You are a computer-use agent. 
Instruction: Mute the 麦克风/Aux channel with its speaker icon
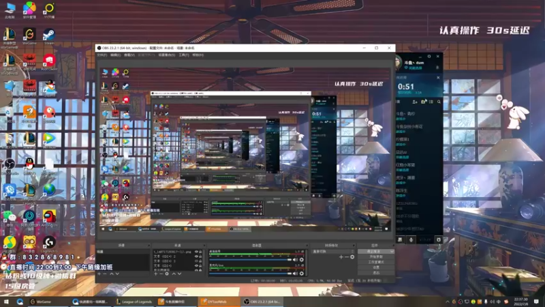pos(295,274)
